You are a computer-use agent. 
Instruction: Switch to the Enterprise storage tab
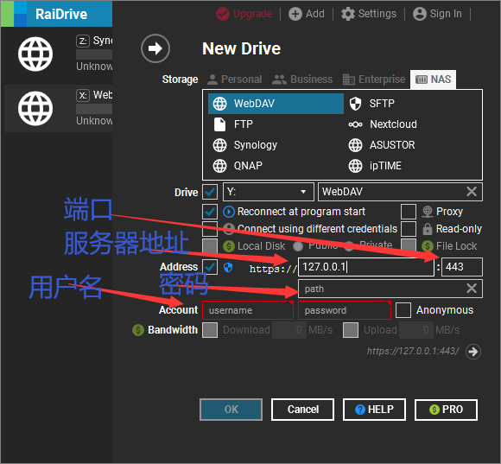pyautogui.click(x=374, y=79)
